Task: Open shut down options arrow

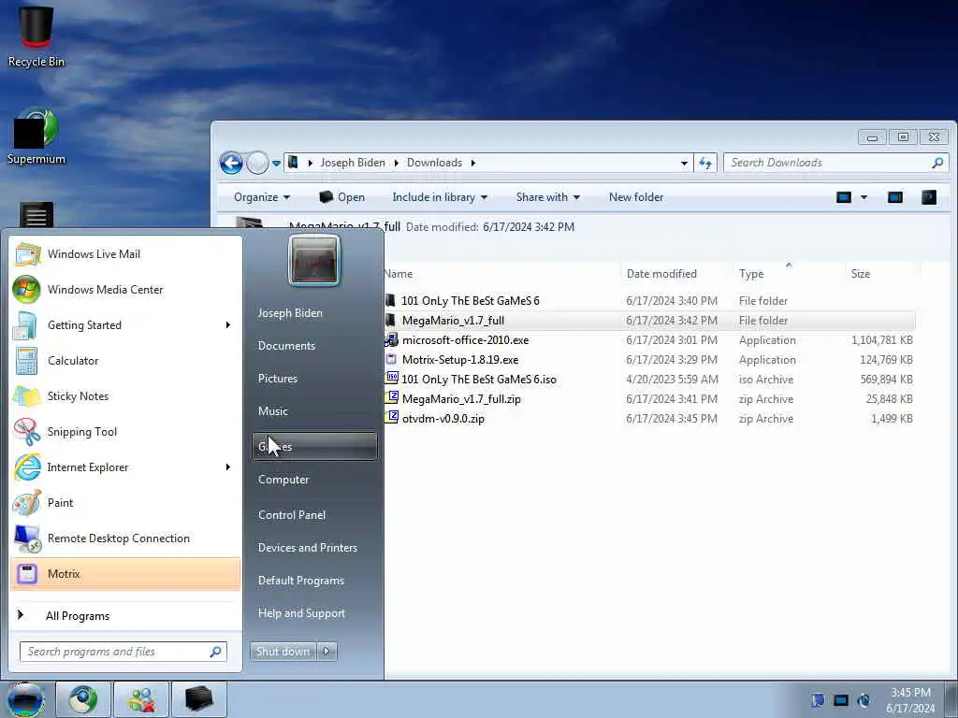Action: tap(327, 652)
